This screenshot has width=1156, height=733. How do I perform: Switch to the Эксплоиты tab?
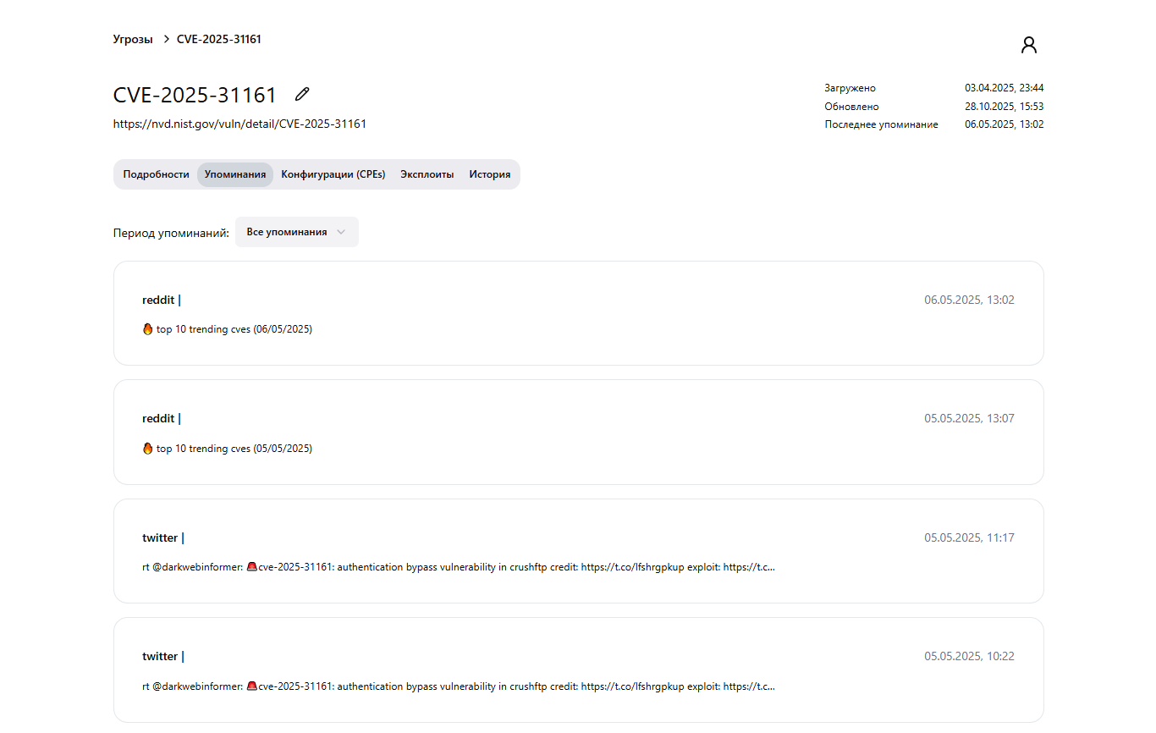[427, 174]
